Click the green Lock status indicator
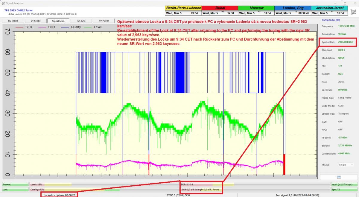The height and width of the screenshot is (197, 359). click(x=15, y=190)
